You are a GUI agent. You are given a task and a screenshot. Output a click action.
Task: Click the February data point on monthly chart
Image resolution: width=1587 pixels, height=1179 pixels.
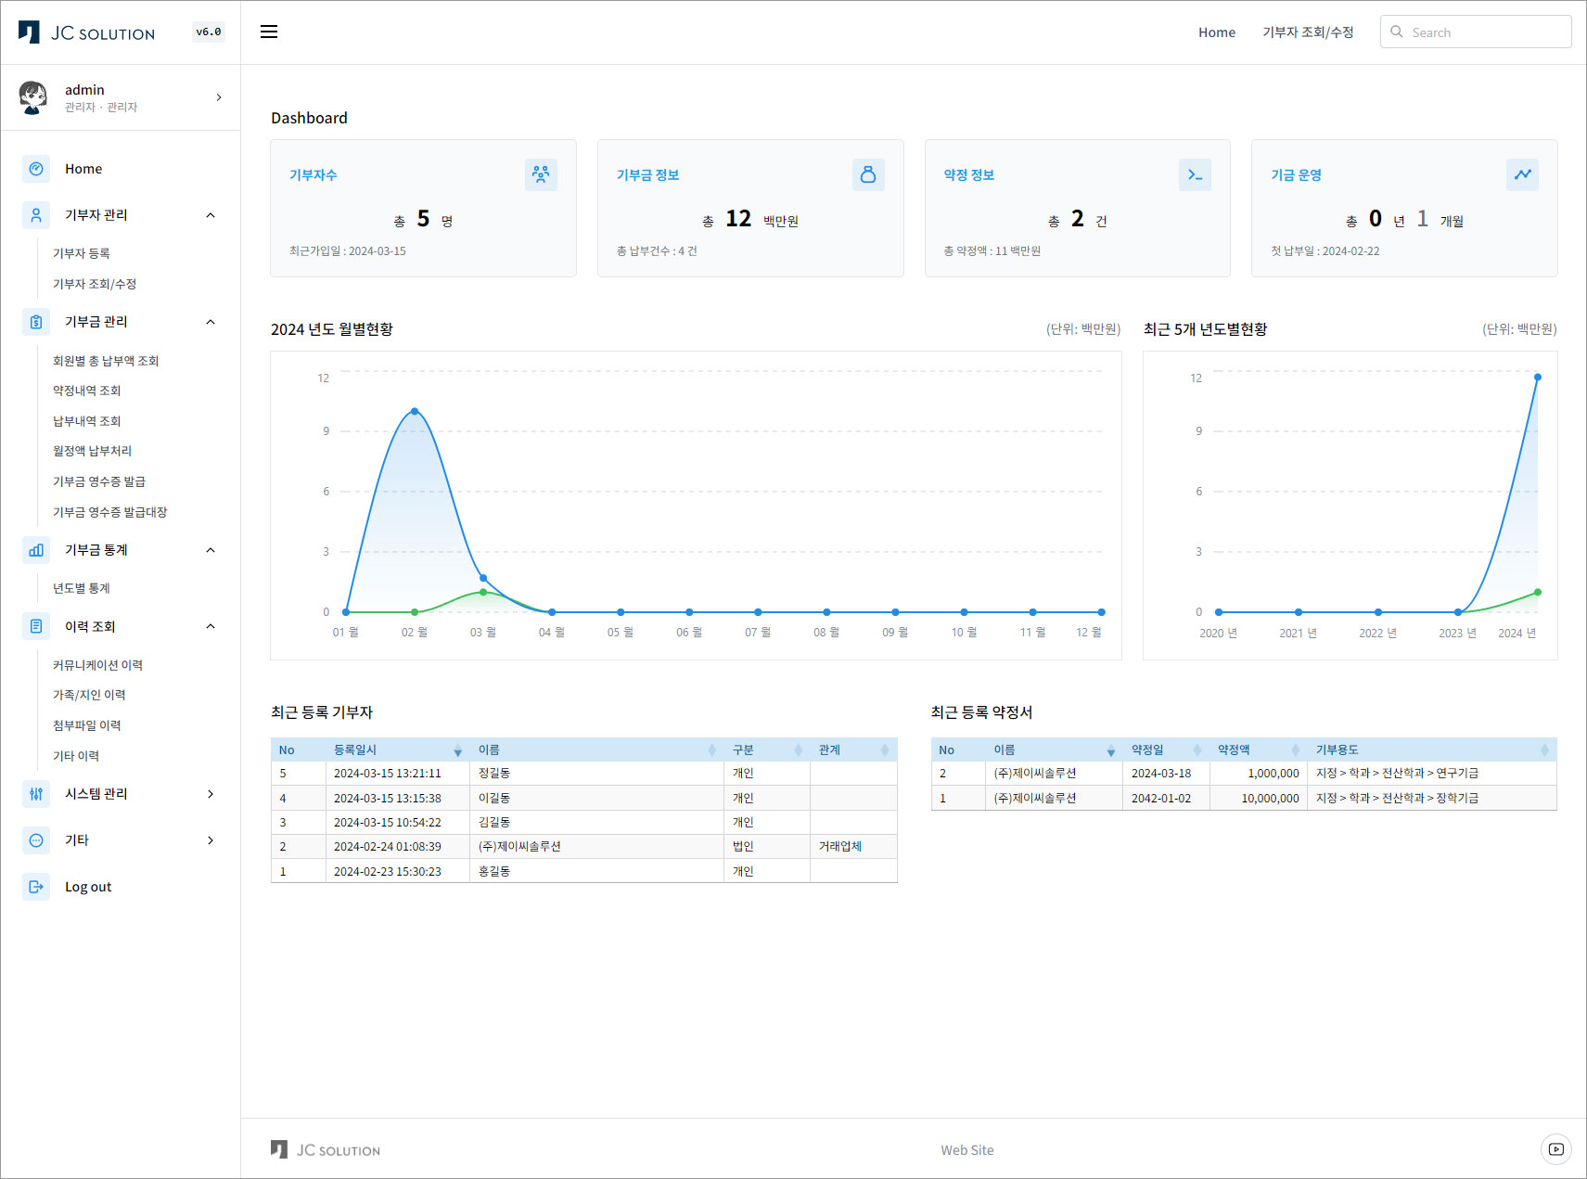[x=415, y=411]
